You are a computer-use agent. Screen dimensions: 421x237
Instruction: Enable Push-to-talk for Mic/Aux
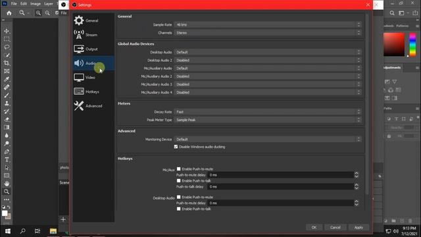point(178,180)
